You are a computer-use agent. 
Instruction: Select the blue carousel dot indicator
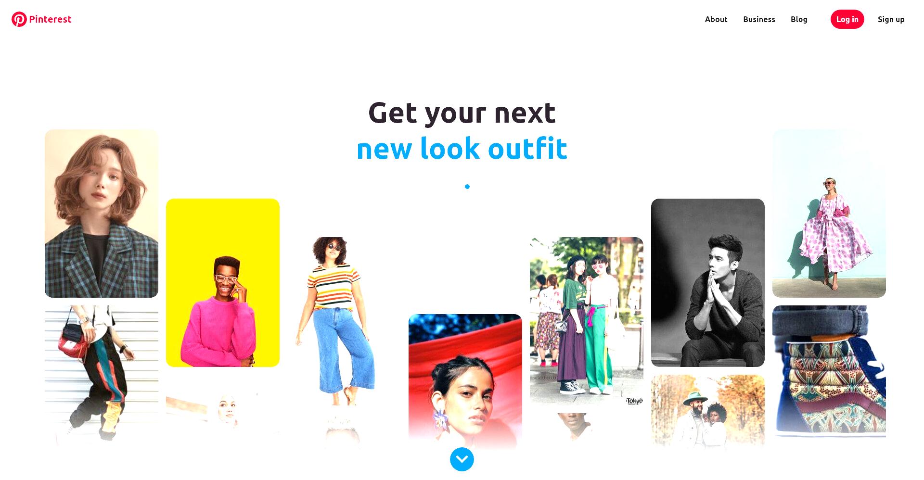(467, 187)
